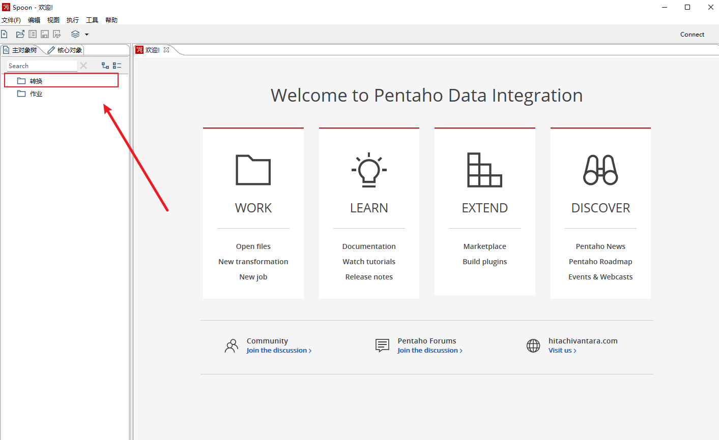Open the 工具 menu

[92, 20]
